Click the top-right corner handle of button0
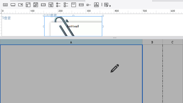 point(103,16)
